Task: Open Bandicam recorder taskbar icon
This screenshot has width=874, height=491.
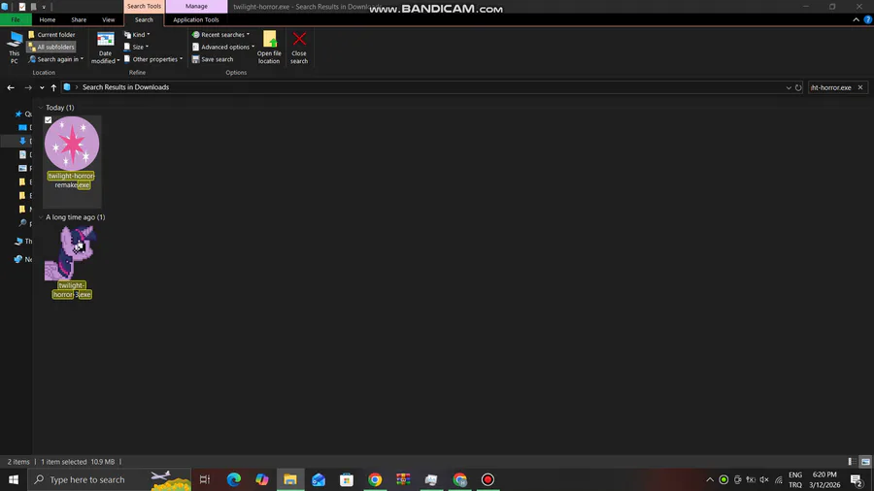Action: click(x=487, y=479)
